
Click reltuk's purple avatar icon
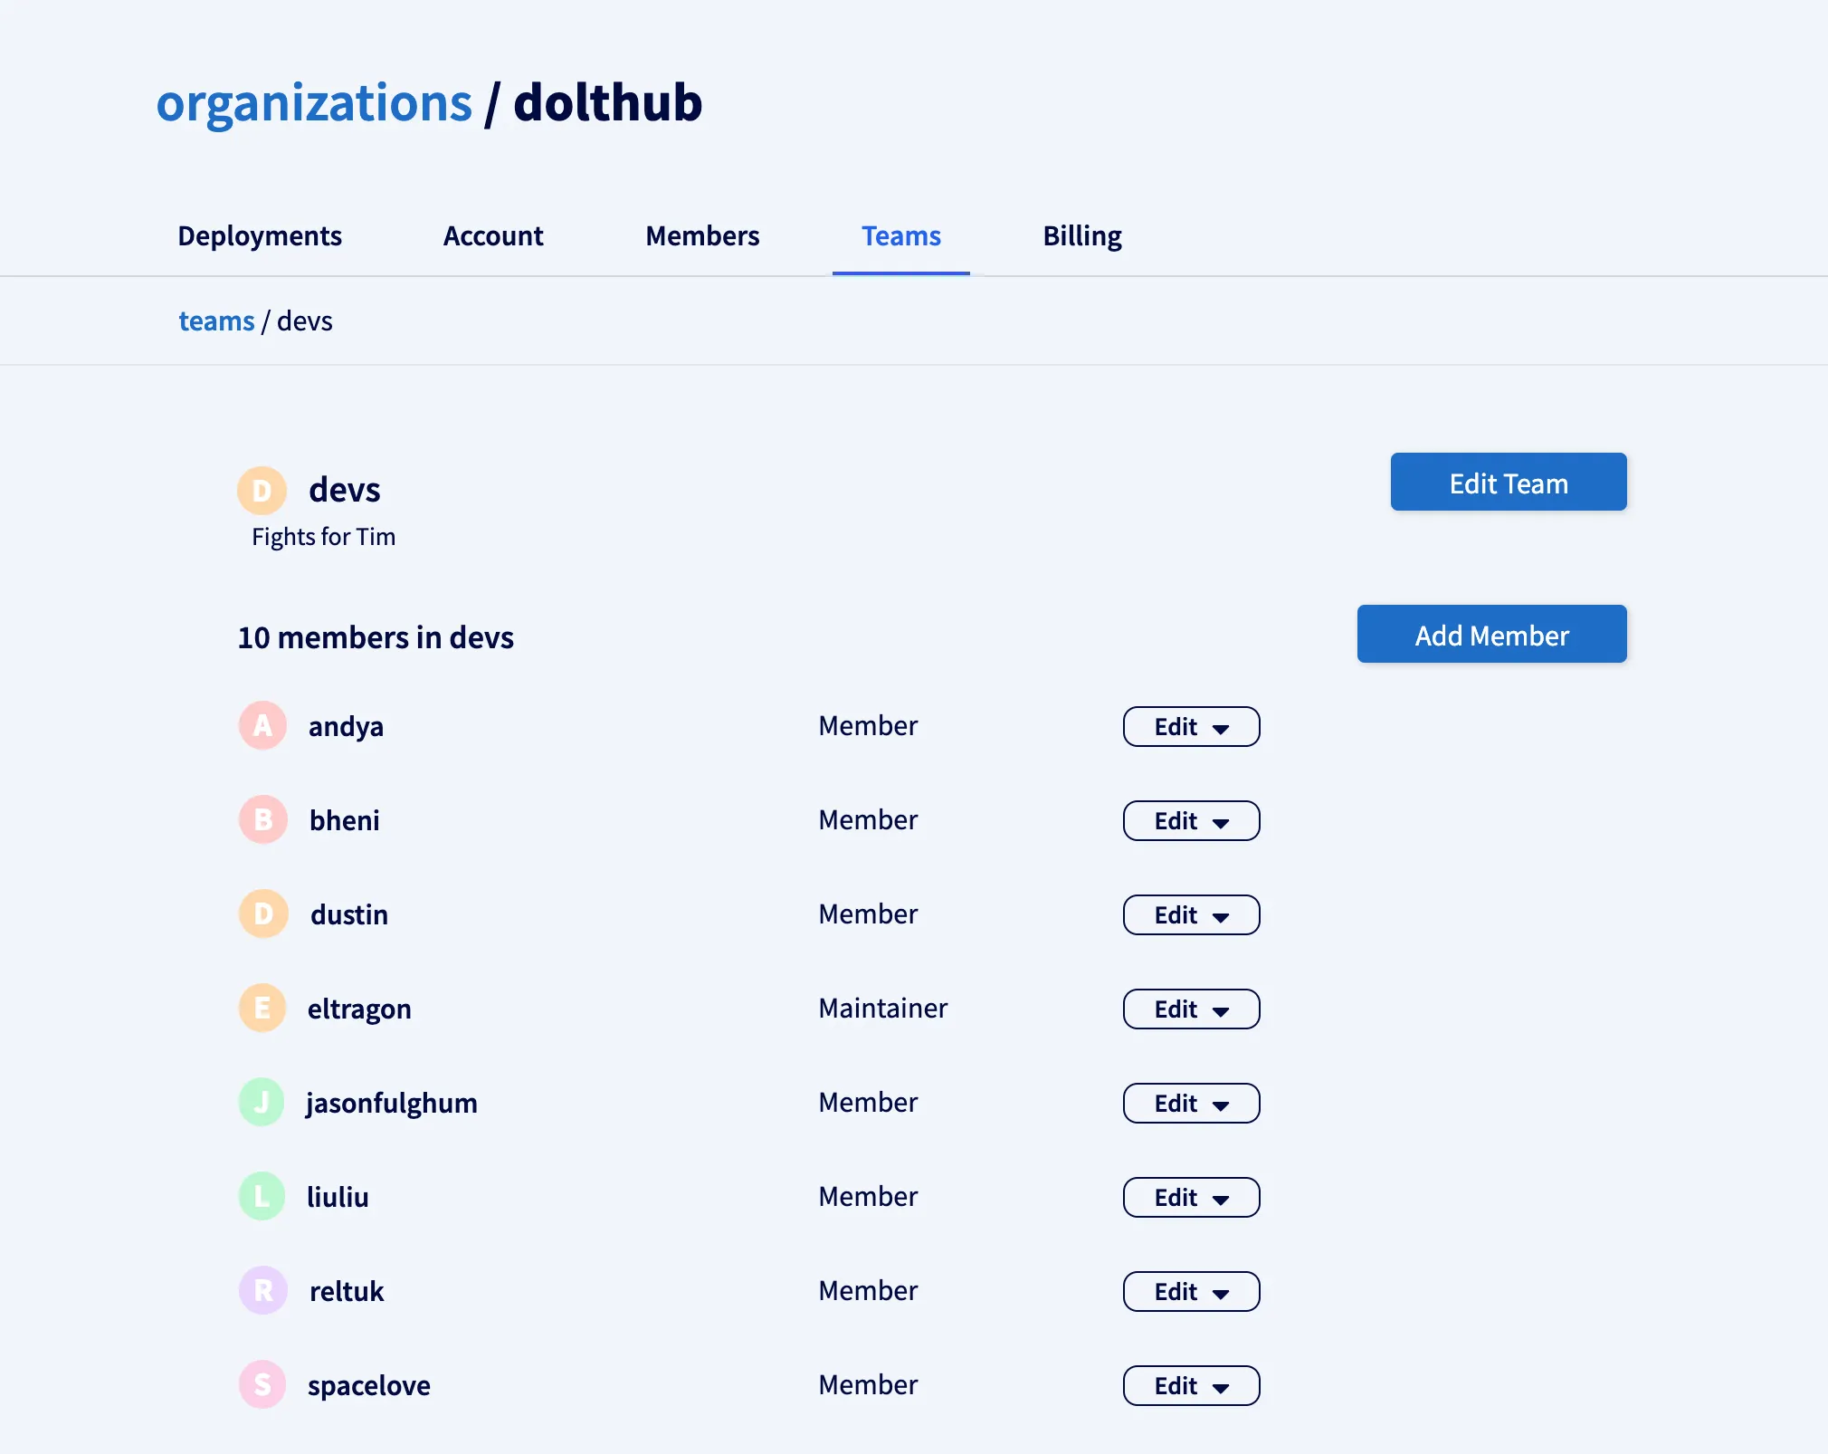tap(262, 1290)
